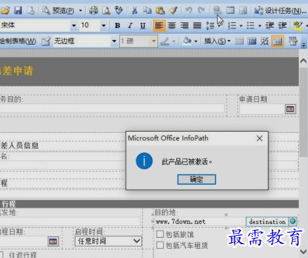Toggle italic formatting
The height and width of the screenshot is (258, 308).
pyautogui.click(x=130, y=26)
